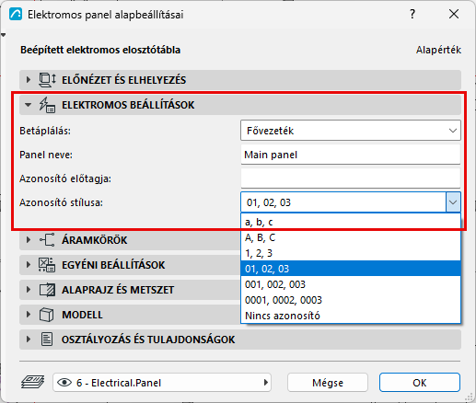Toggle the eye icon on layer selector
Viewport: 476px width, 403px height.
64,383
